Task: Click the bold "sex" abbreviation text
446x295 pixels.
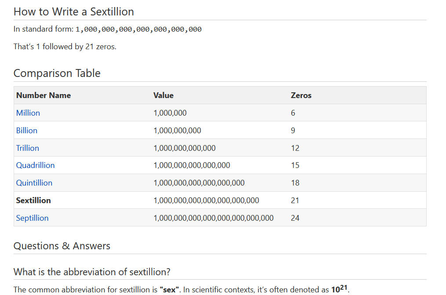Action: (170, 290)
